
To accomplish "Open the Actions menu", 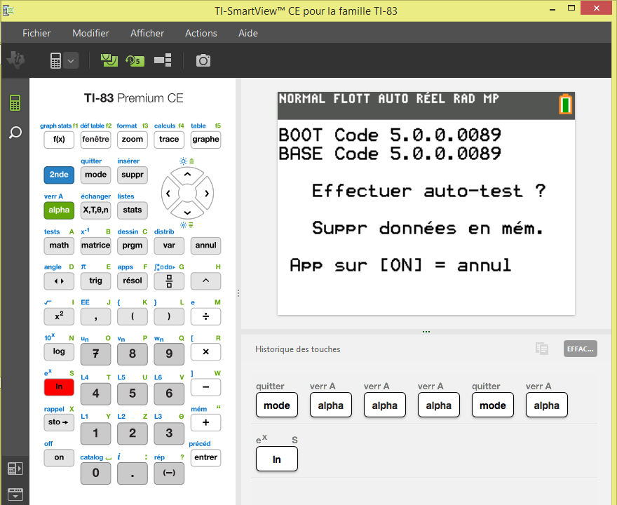I will [x=201, y=33].
